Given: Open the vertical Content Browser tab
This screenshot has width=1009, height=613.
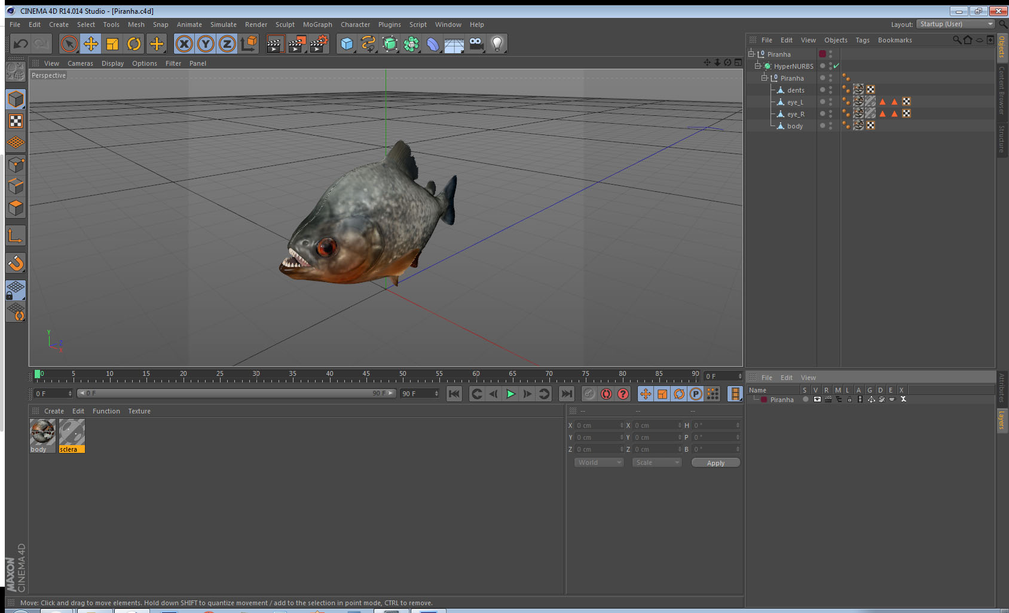Looking at the screenshot, I should [x=1002, y=90].
